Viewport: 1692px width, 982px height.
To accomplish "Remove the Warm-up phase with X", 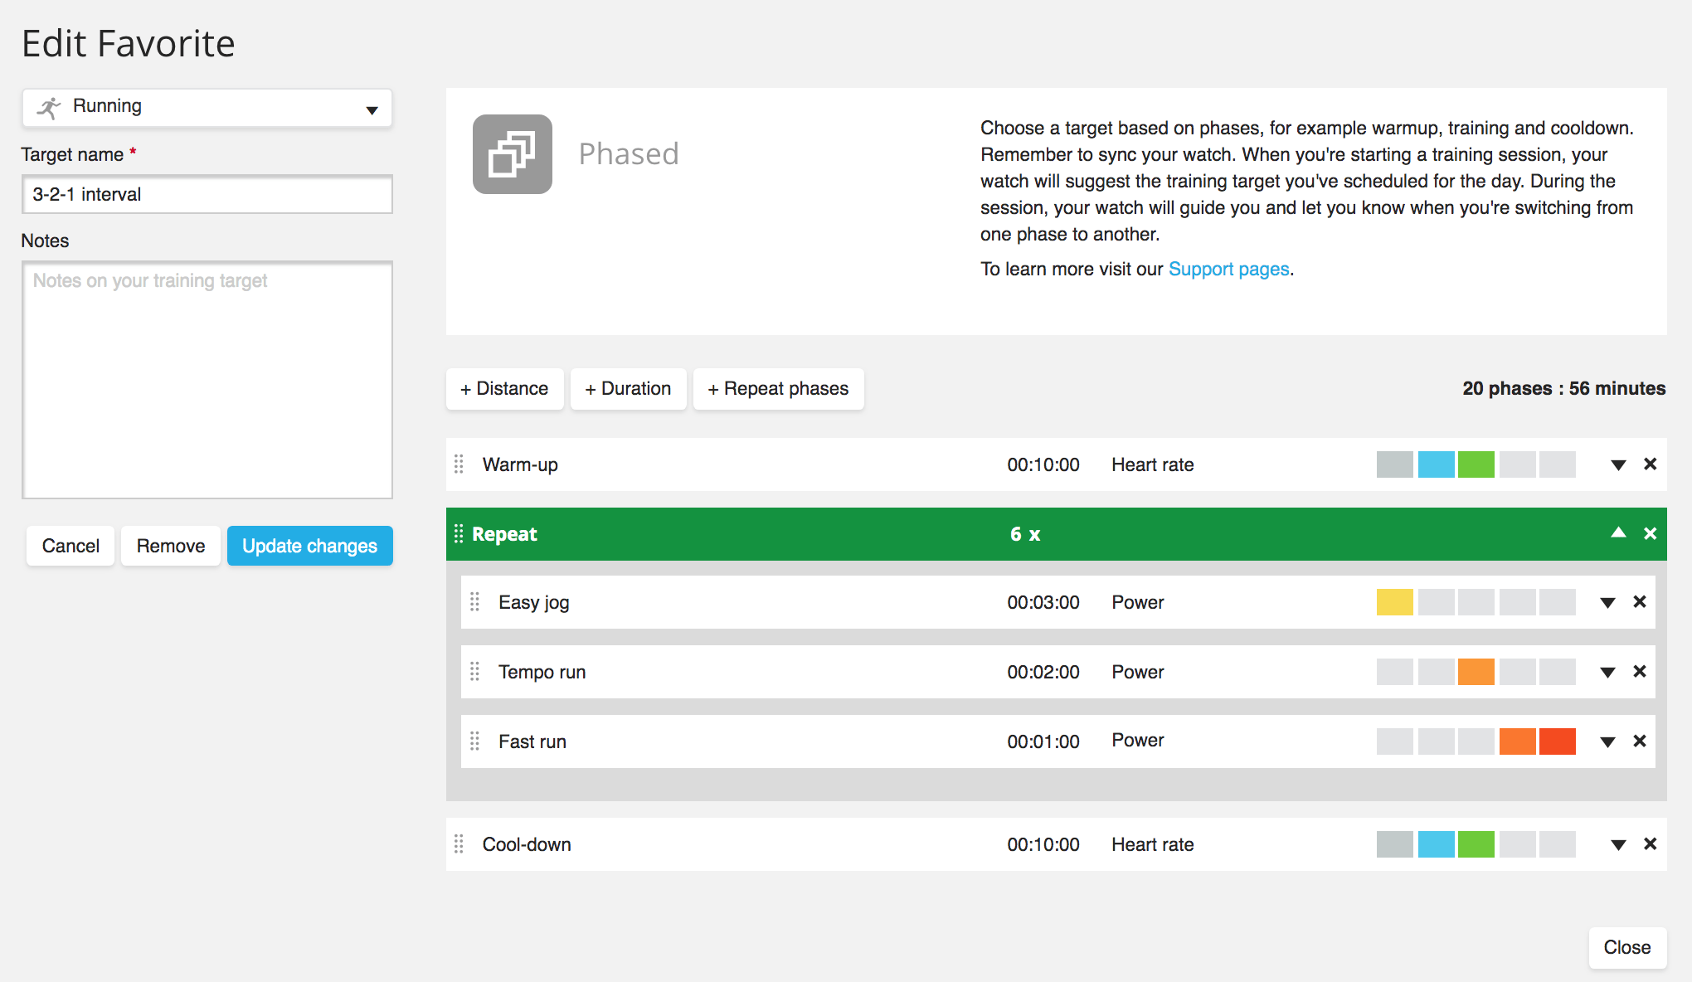I will [x=1650, y=464].
